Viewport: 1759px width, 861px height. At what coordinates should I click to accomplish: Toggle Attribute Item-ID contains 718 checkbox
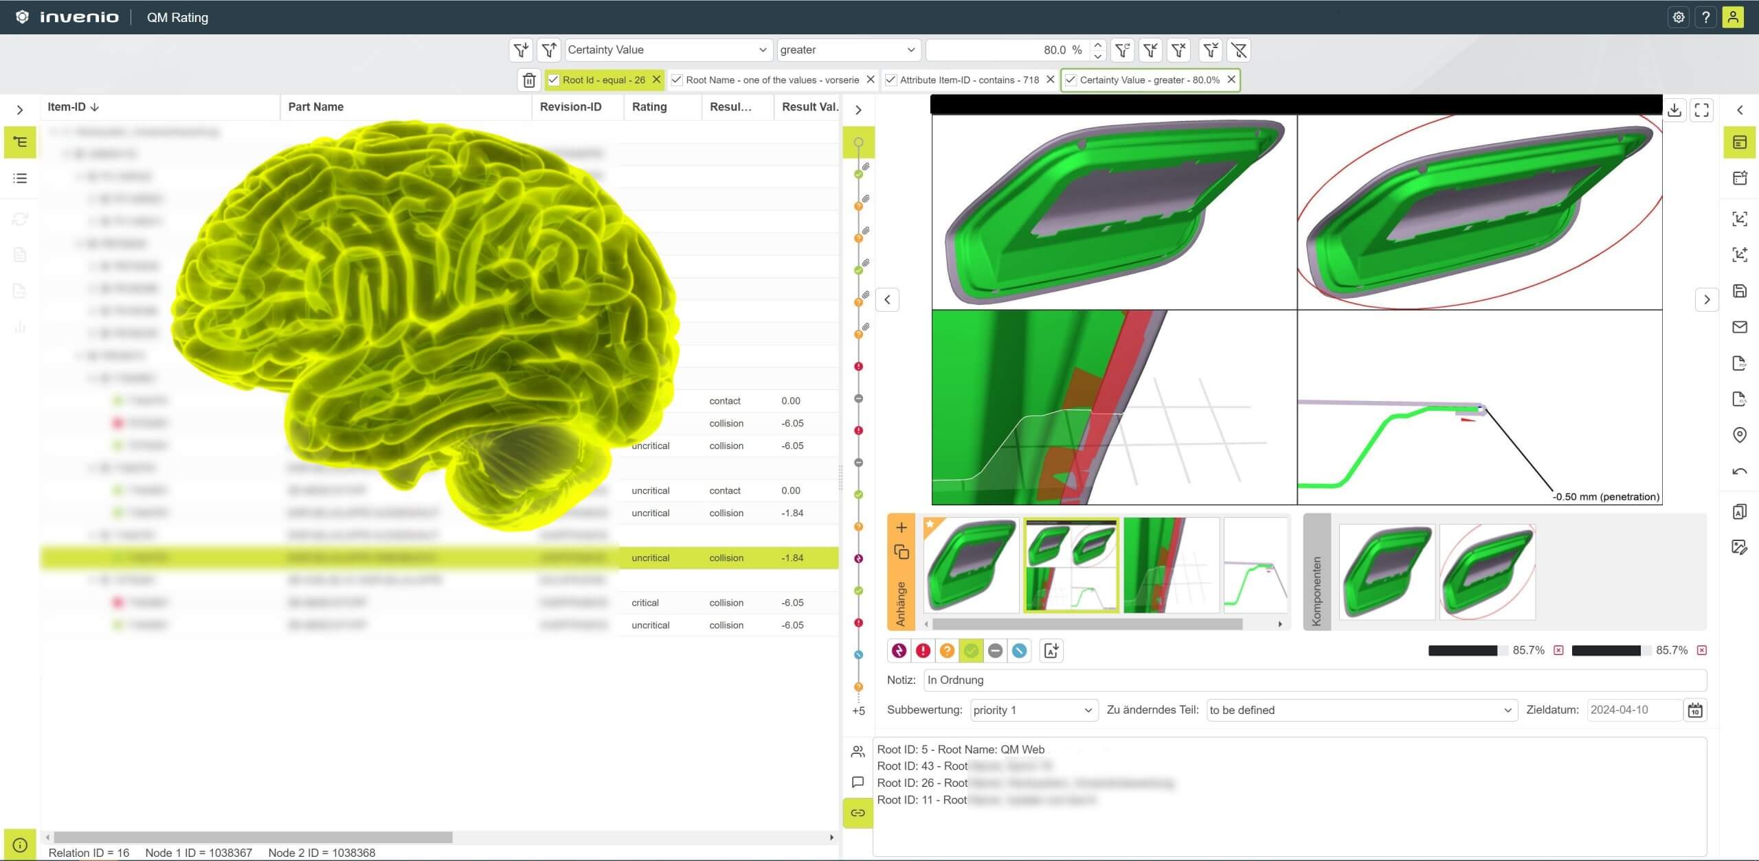pos(891,80)
